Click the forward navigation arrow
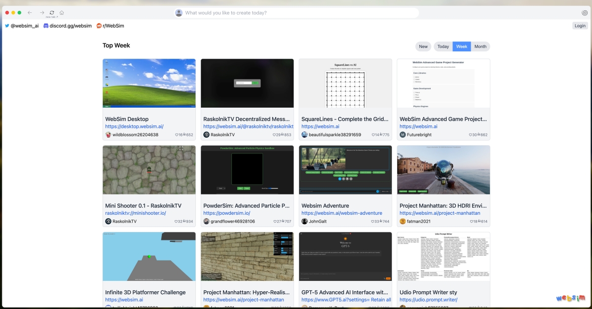Image resolution: width=592 pixels, height=309 pixels. pos(42,13)
